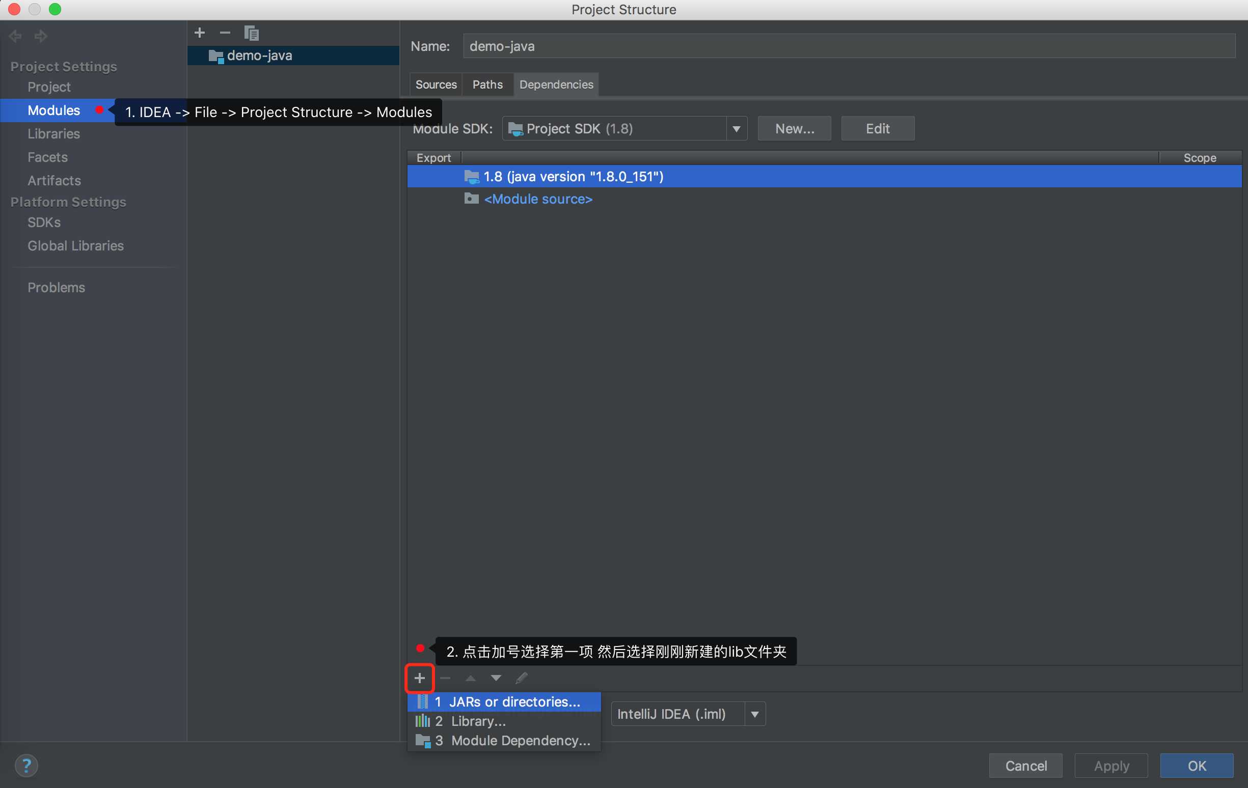The width and height of the screenshot is (1248, 788).
Task: Click the Apply button
Action: (1111, 765)
